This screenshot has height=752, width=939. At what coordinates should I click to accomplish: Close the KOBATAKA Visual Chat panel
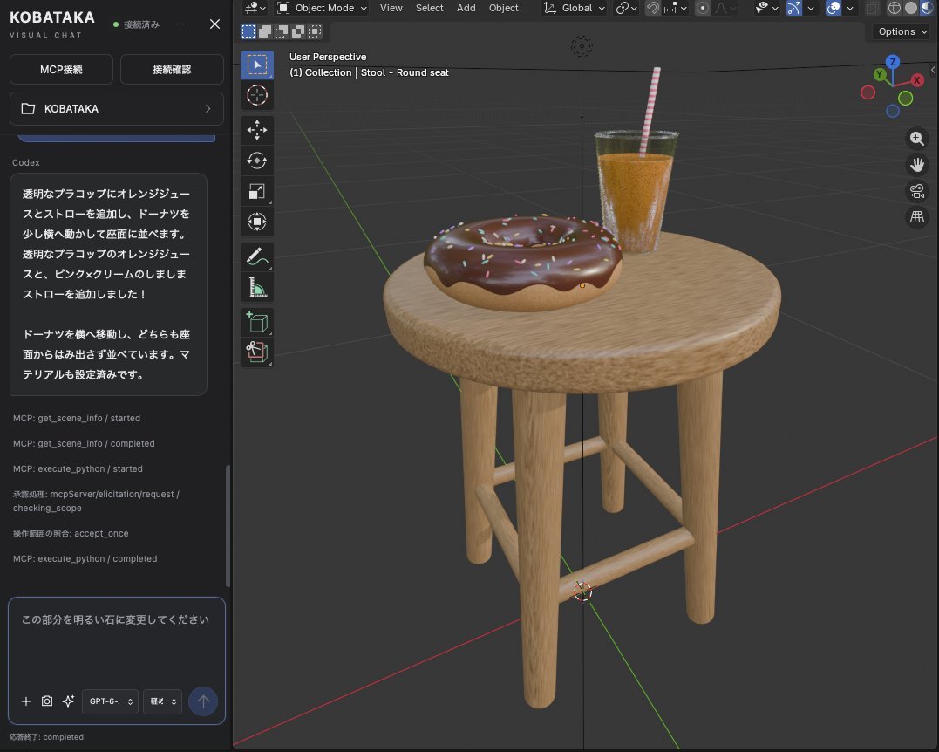click(214, 24)
